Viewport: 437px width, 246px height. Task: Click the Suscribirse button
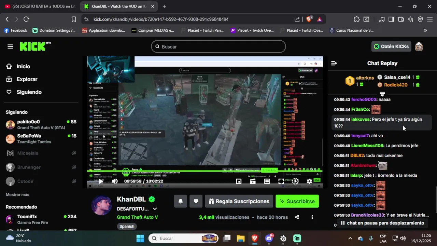[297, 201]
